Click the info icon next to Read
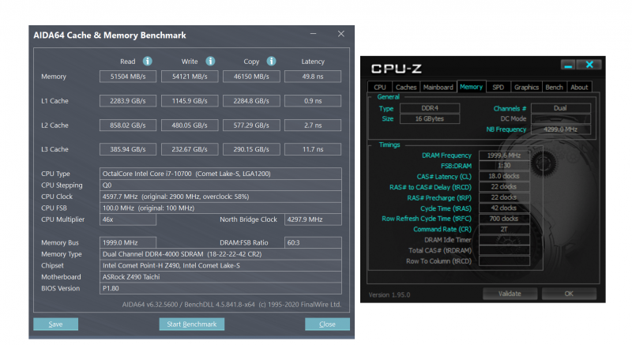Image resolution: width=632 pixels, height=345 pixels. coord(148,61)
